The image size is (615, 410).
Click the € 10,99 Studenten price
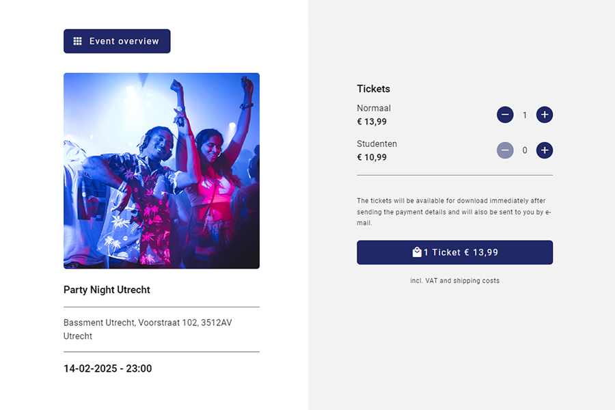pyautogui.click(x=372, y=157)
